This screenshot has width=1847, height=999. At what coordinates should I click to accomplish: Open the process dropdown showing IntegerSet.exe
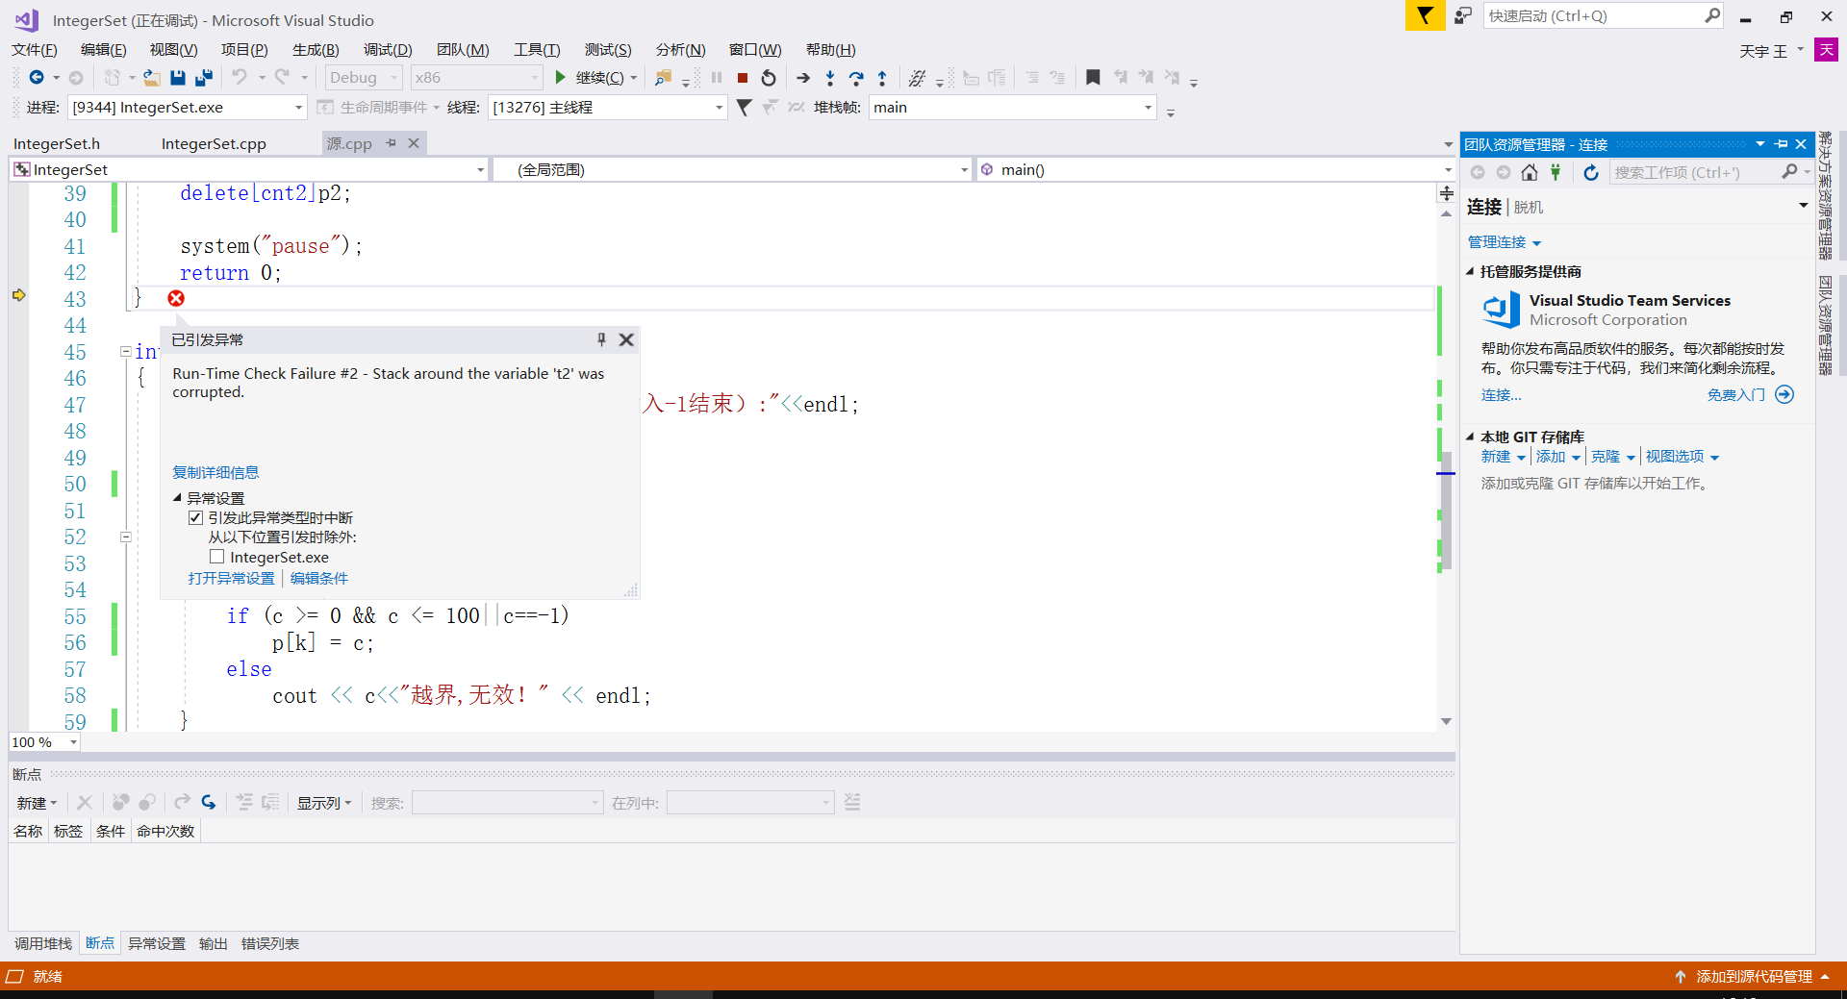tap(187, 108)
